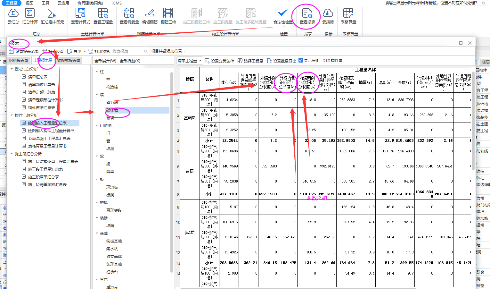Screen dimensions: 490x289
Task: Open 查看报表 report viewer
Action: coord(307,16)
